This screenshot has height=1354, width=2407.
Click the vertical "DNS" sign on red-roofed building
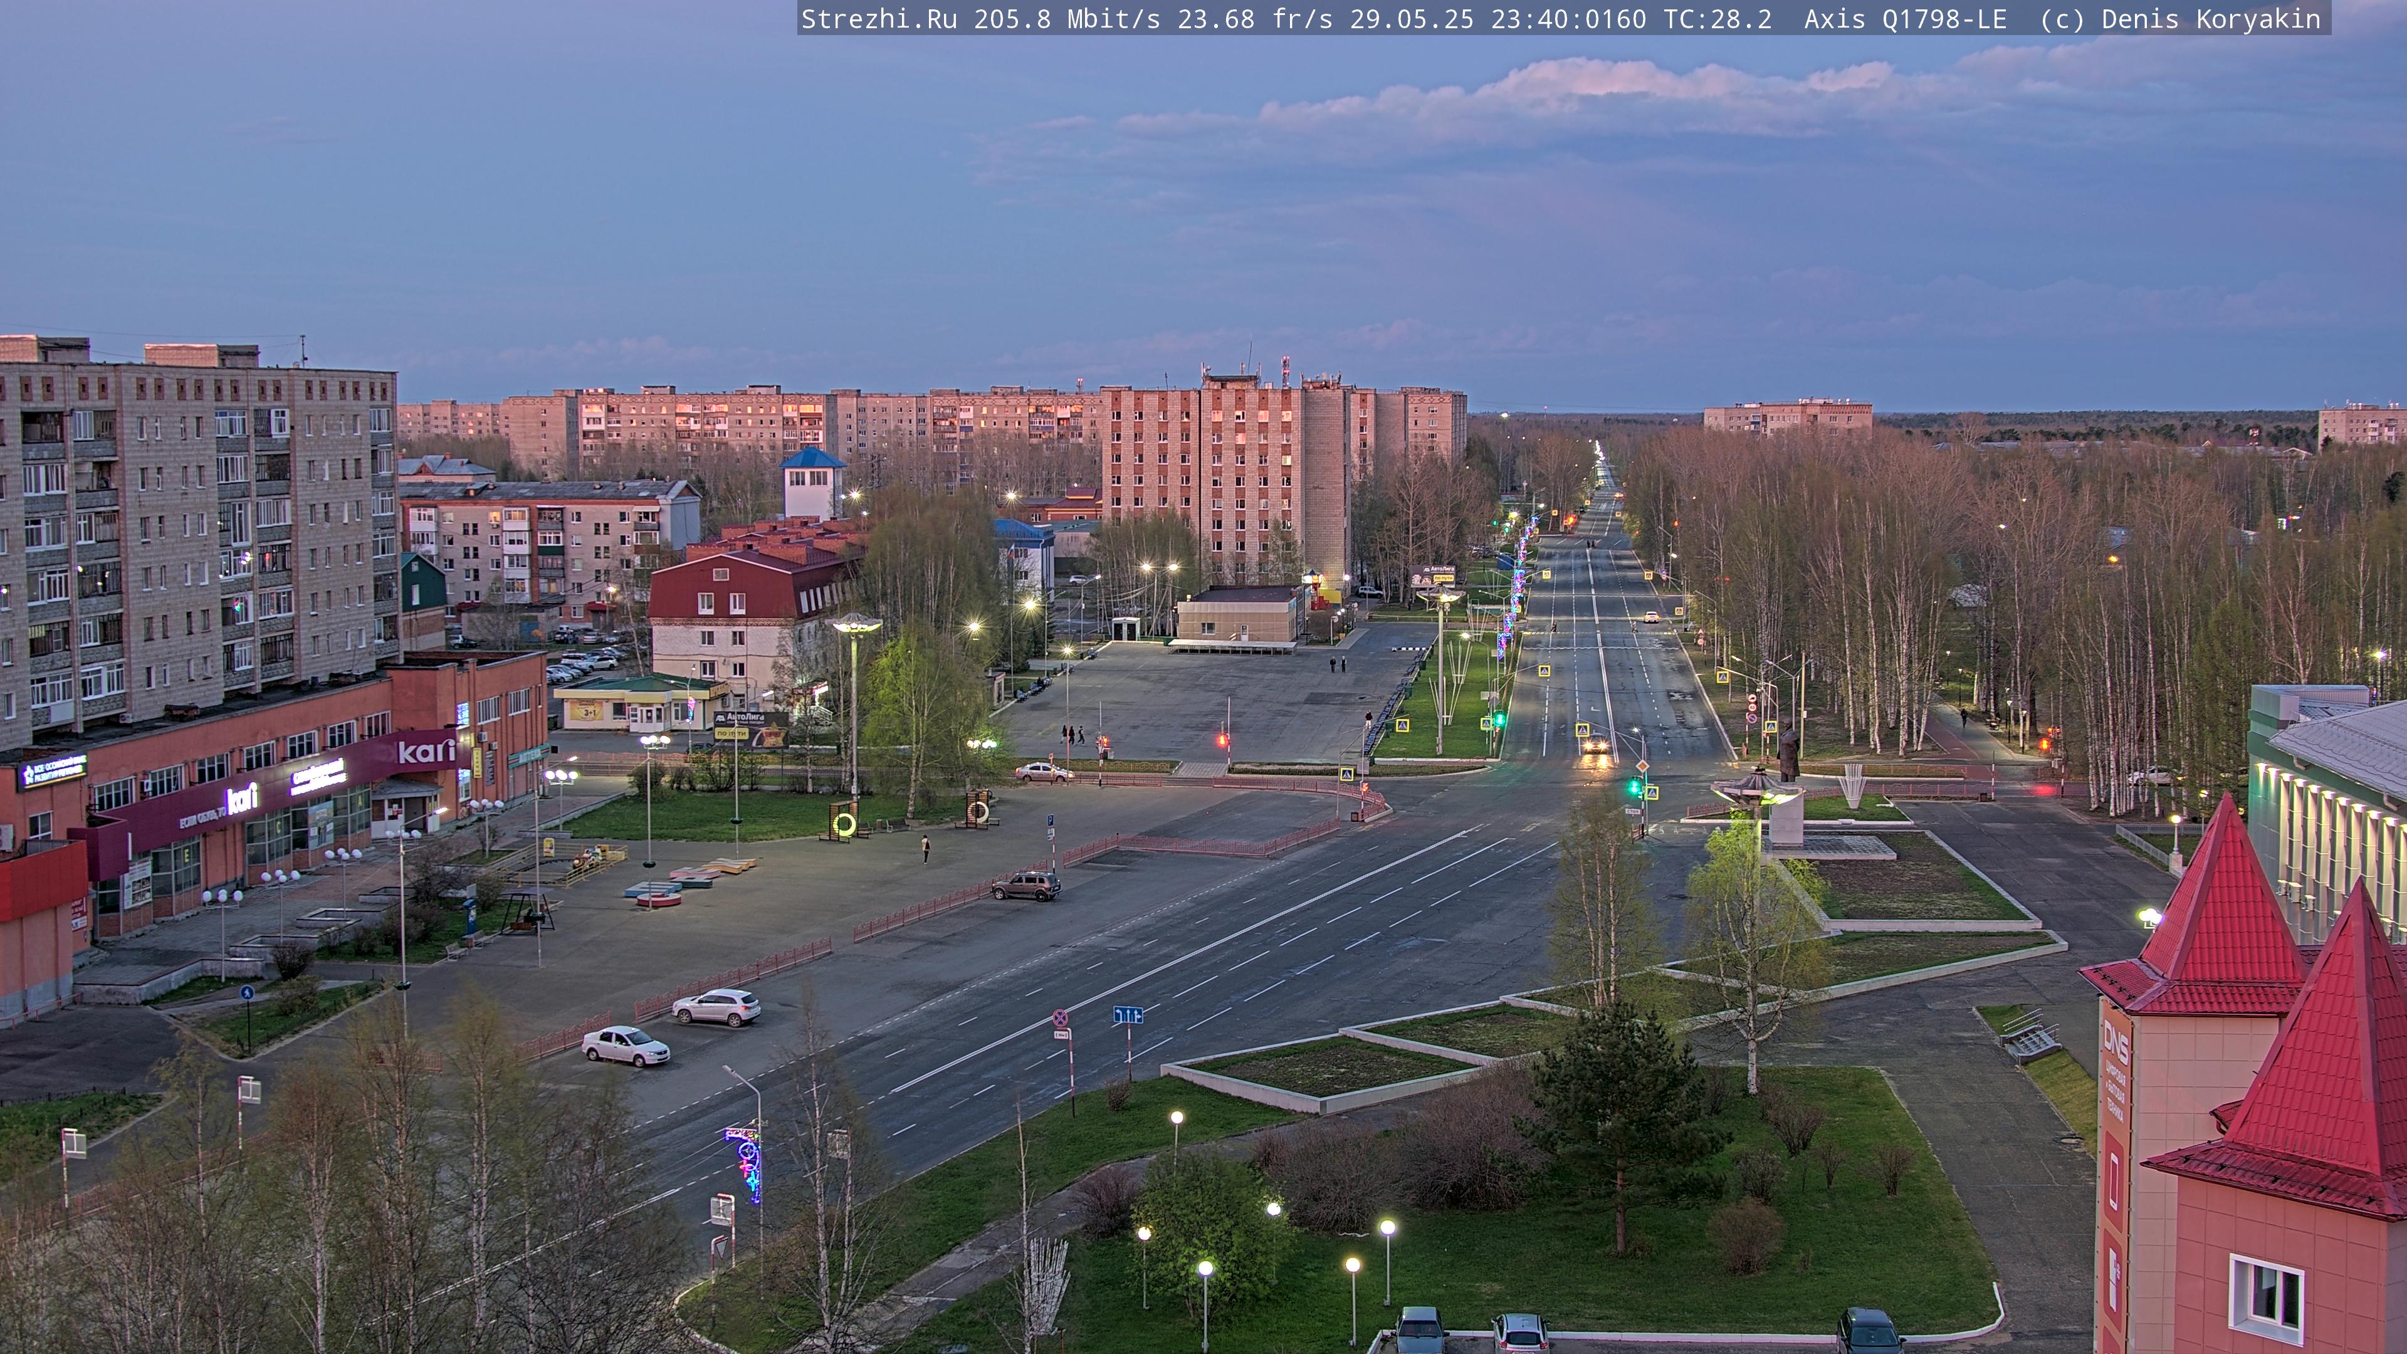click(2116, 1043)
